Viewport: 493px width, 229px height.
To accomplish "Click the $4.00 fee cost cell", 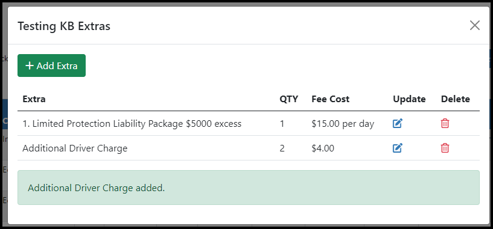I will (x=323, y=148).
